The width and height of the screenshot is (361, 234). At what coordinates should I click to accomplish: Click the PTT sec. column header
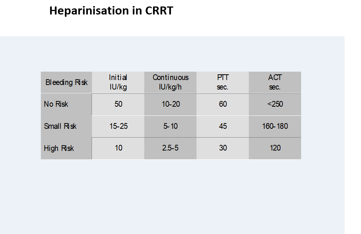[223, 82]
